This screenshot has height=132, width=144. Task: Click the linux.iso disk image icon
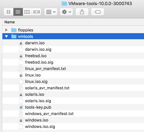click(21, 75)
